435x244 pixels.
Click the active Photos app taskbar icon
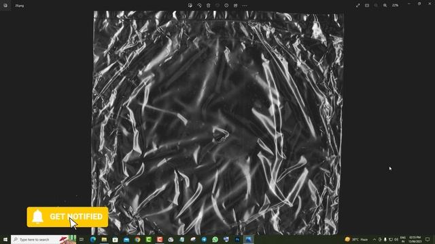pyautogui.click(x=248, y=239)
